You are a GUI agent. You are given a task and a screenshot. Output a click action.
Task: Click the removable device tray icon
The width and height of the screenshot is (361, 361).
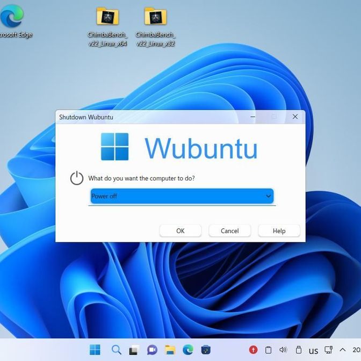299,350
